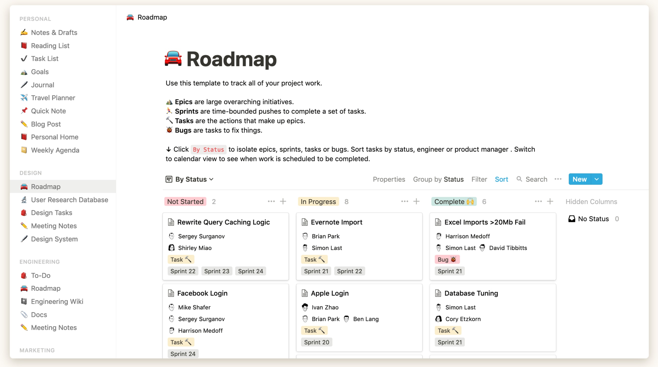The width and height of the screenshot is (658, 367).
Task: Toggle the Hidden Columns visibility
Action: [x=592, y=201]
